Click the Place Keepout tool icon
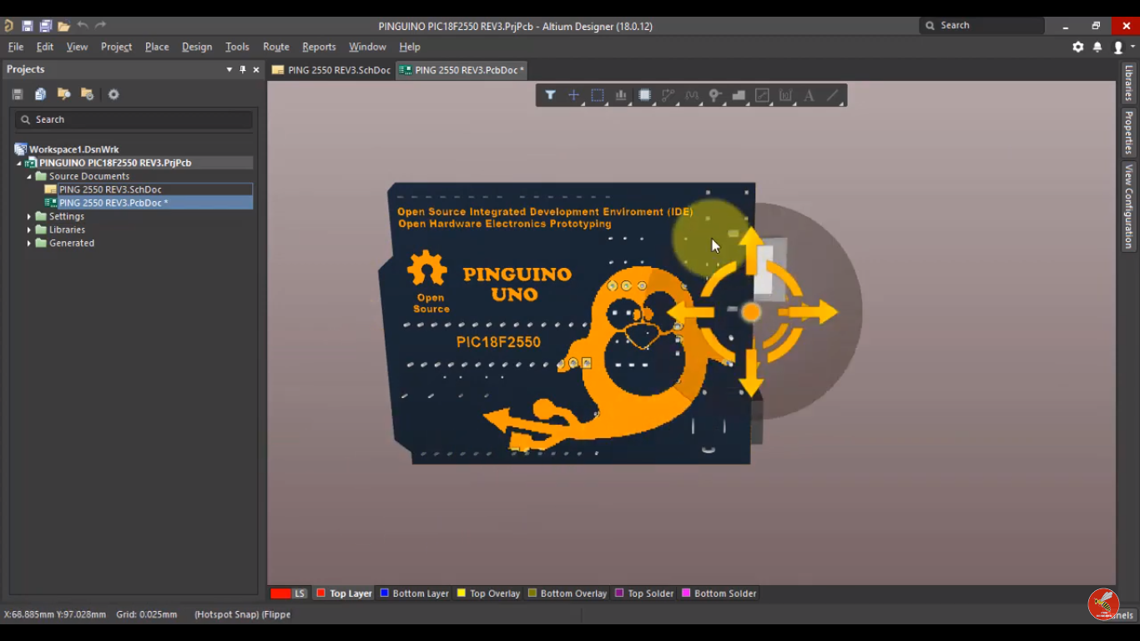Screen dimensions: 1140x641 coord(762,95)
